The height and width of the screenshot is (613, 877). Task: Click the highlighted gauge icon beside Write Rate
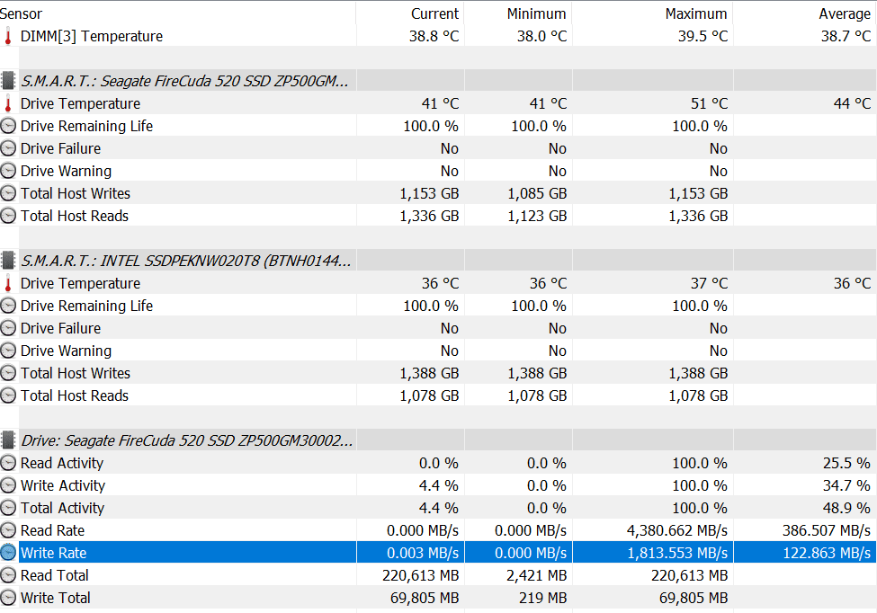coord(8,553)
